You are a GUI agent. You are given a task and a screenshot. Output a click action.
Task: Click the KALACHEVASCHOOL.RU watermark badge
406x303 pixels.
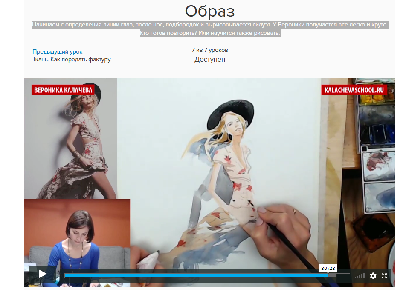point(354,90)
